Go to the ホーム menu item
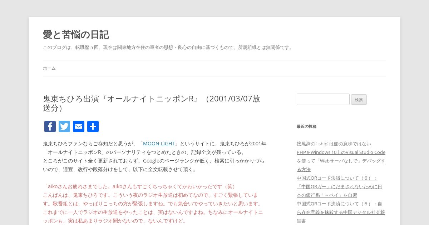The width and height of the screenshot is (429, 225). pos(49,68)
